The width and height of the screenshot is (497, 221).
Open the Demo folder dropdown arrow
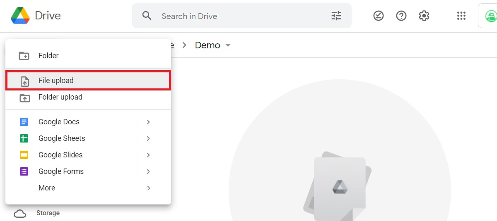coord(228,45)
